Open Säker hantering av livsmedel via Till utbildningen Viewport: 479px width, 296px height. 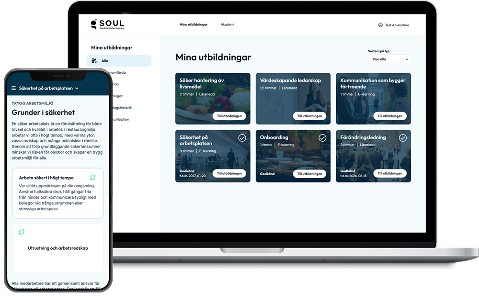(x=229, y=116)
